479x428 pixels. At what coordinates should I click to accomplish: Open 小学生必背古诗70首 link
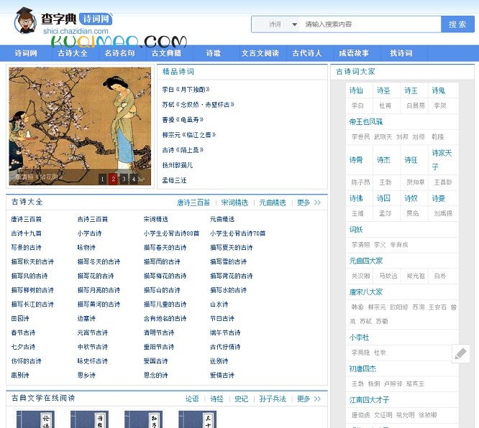tap(237, 233)
